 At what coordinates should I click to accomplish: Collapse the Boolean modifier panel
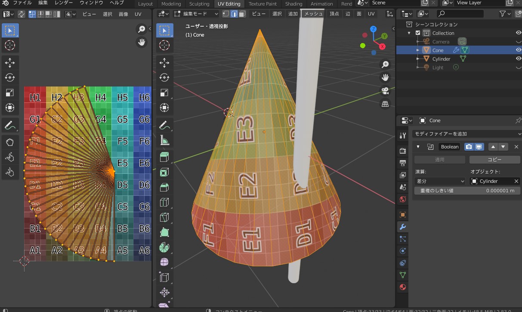point(418,147)
